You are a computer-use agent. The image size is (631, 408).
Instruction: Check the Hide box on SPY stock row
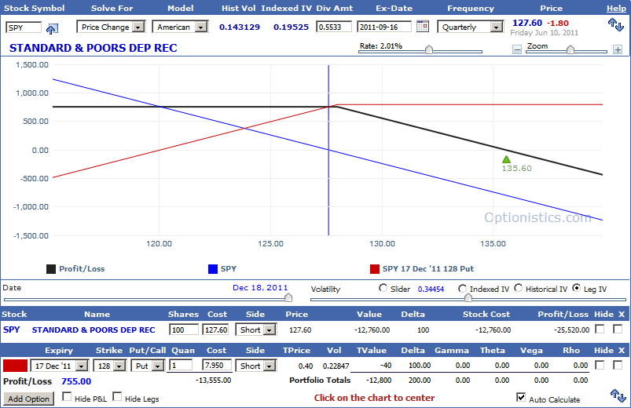[600, 330]
